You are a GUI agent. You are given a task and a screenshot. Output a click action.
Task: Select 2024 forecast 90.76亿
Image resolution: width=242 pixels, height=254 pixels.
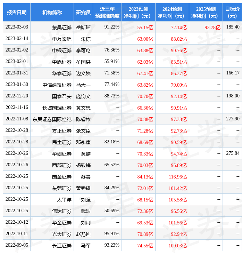(179, 50)
